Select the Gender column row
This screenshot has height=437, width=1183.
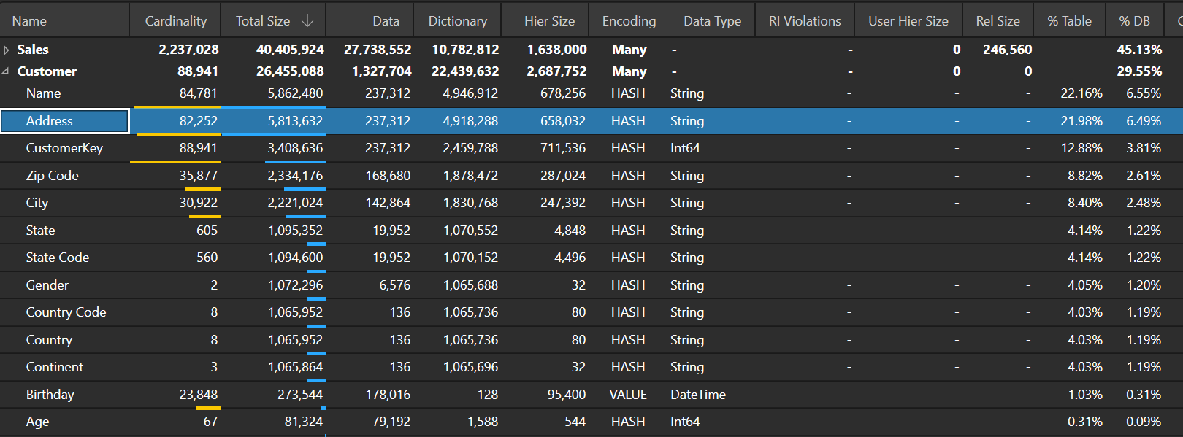click(47, 285)
